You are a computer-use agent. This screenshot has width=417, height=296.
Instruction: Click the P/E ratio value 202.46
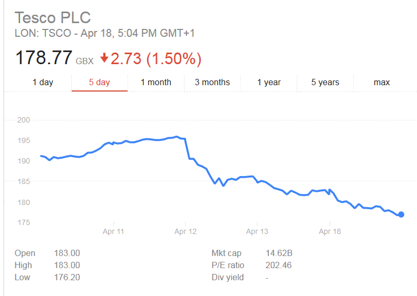(278, 266)
